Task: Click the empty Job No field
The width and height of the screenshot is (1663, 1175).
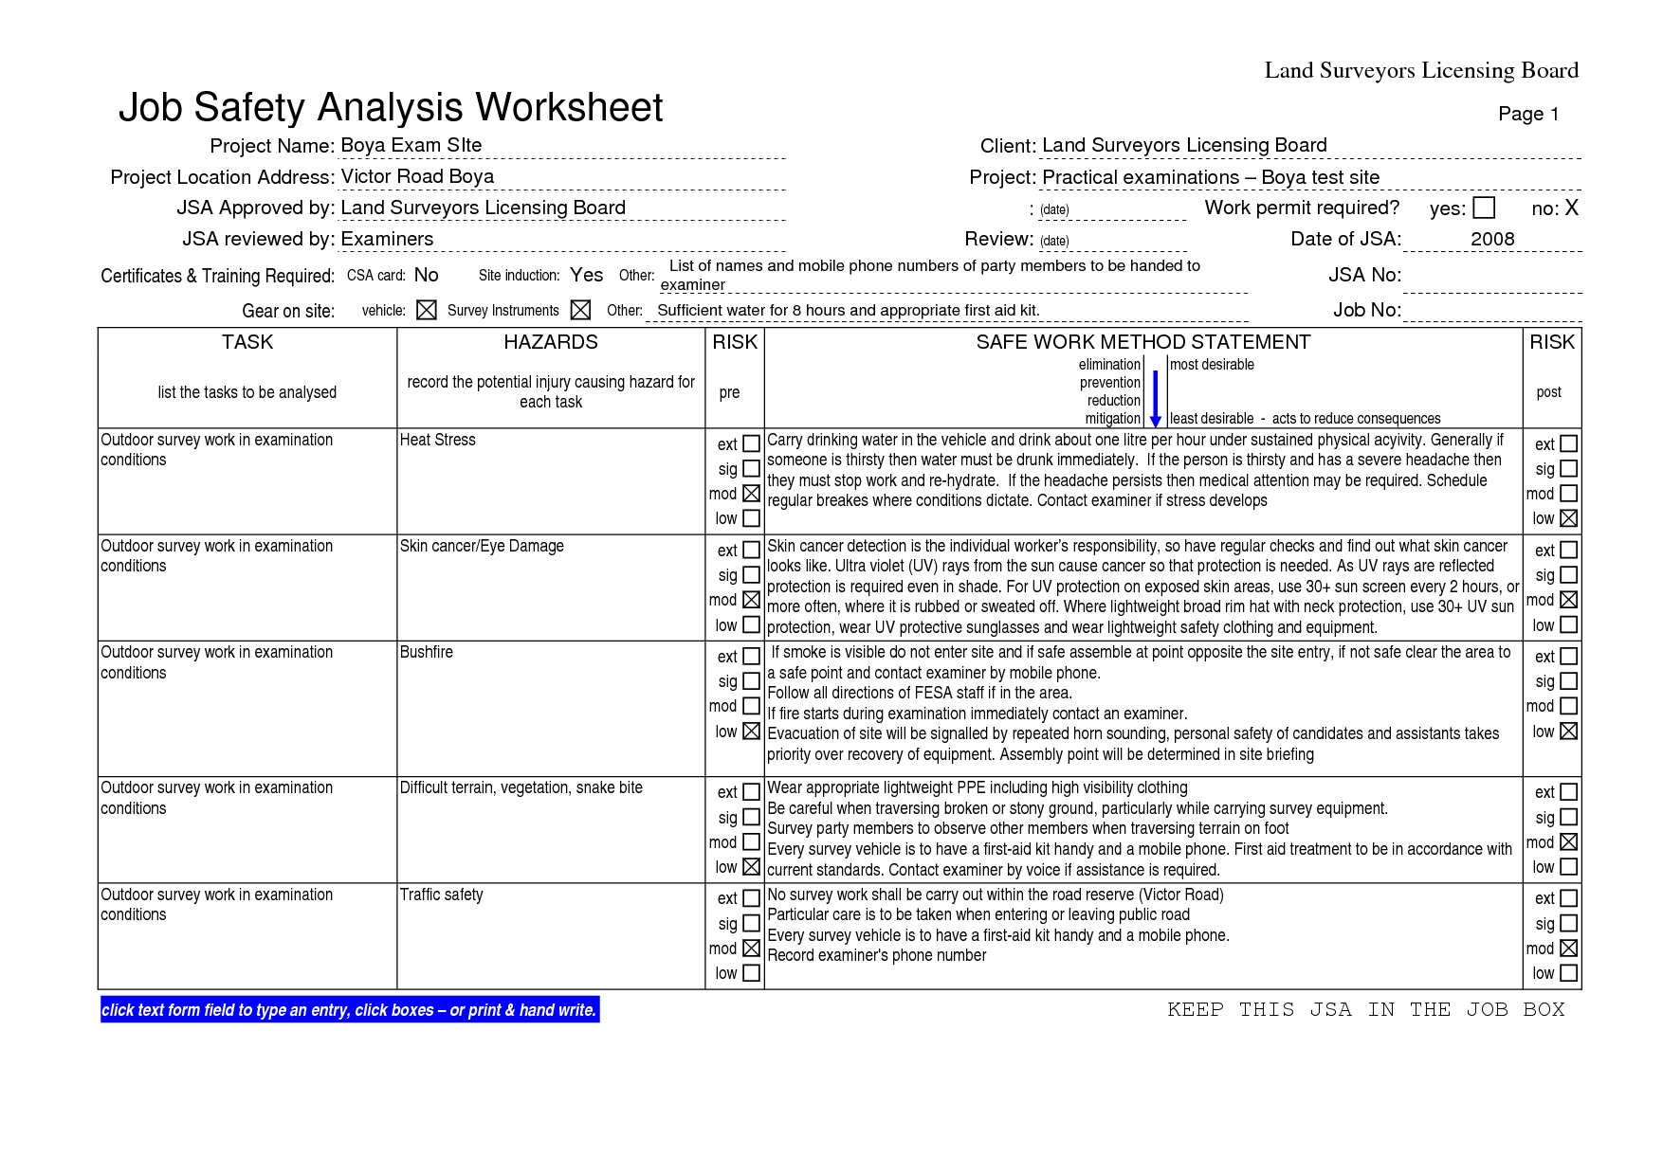Action: click(x=1492, y=310)
